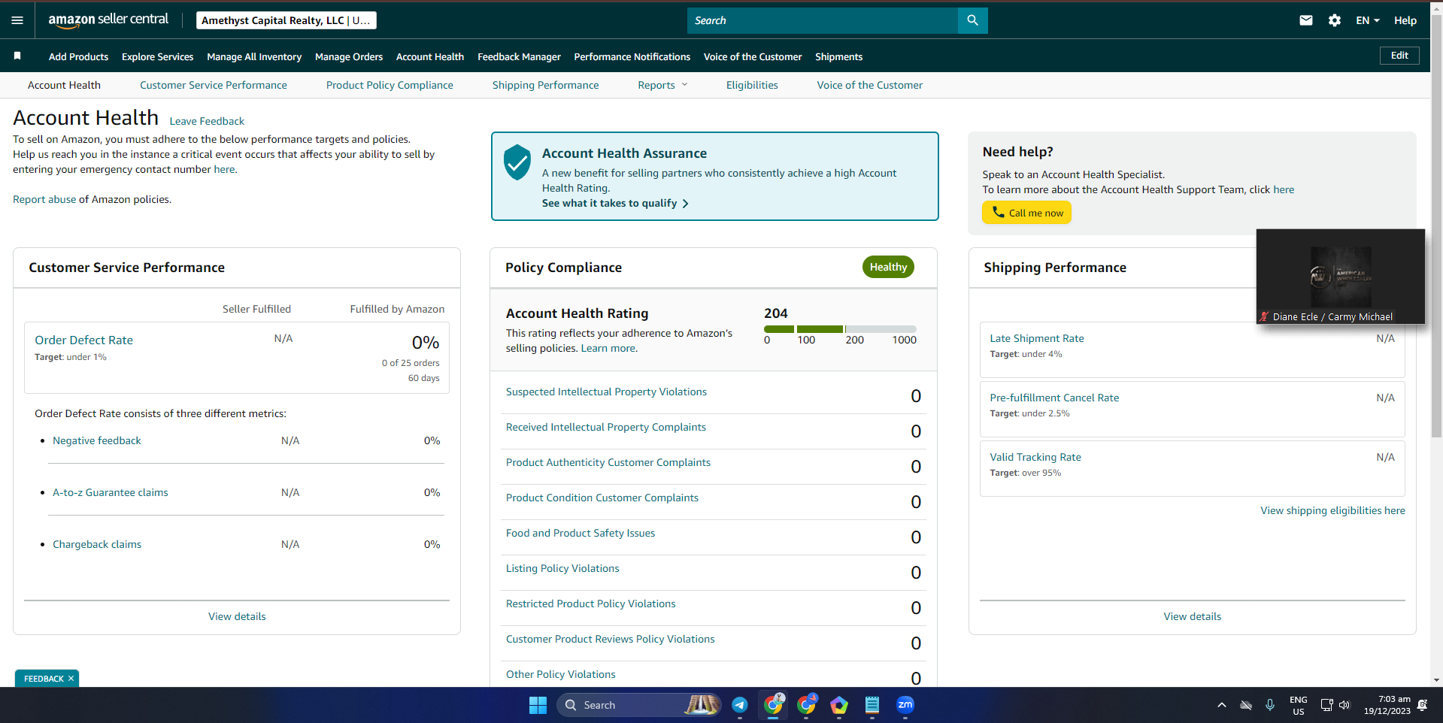Click View details under Shipping Performance
The image size is (1443, 723).
pyautogui.click(x=1193, y=616)
